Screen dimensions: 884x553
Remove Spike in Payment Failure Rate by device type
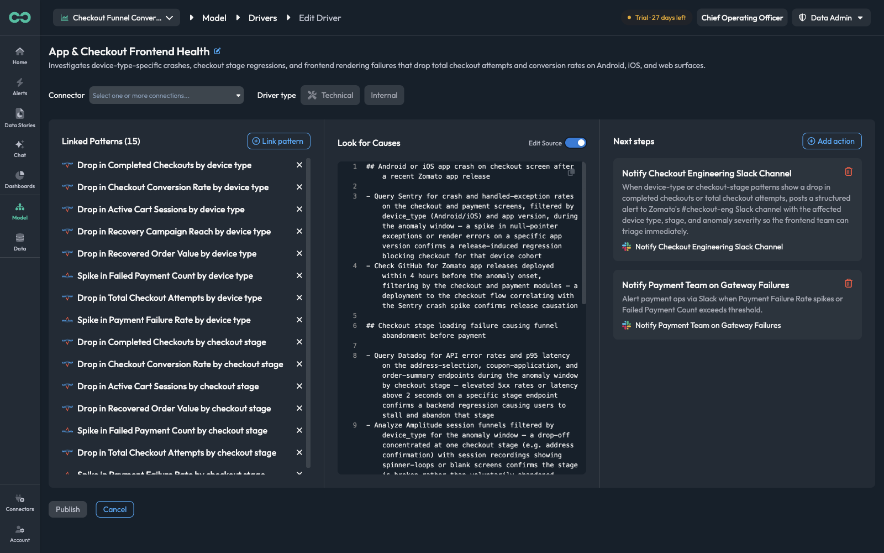pos(299,320)
